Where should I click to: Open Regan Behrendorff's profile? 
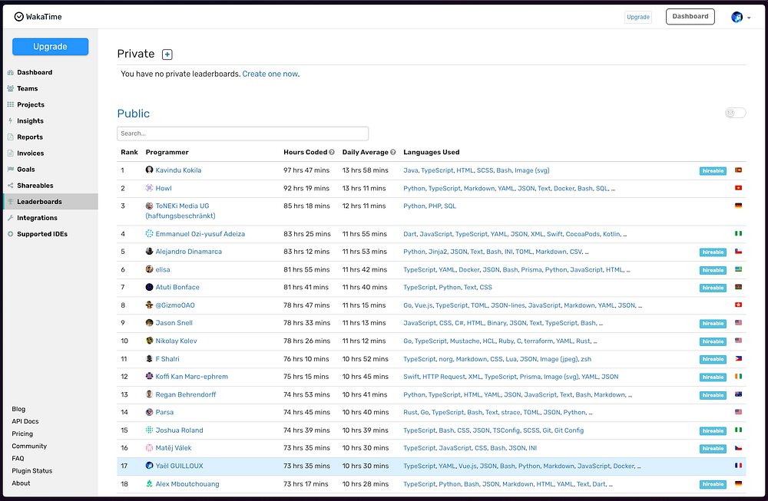pos(186,394)
